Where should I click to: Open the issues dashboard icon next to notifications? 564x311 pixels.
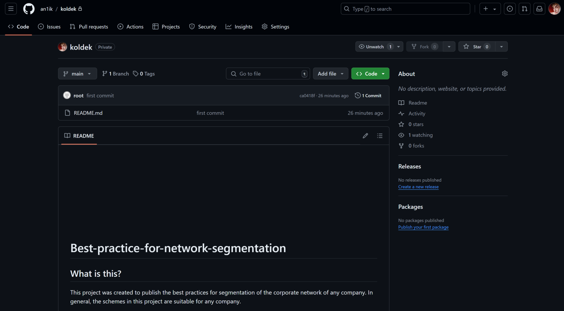coord(510,8)
